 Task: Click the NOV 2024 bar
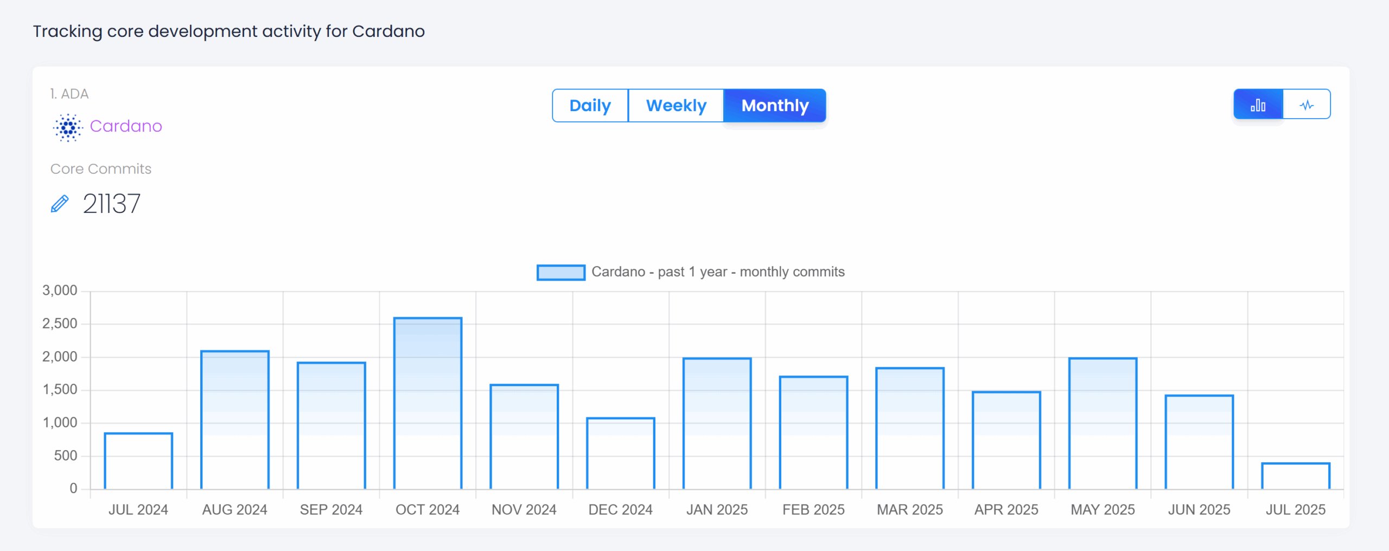click(524, 437)
